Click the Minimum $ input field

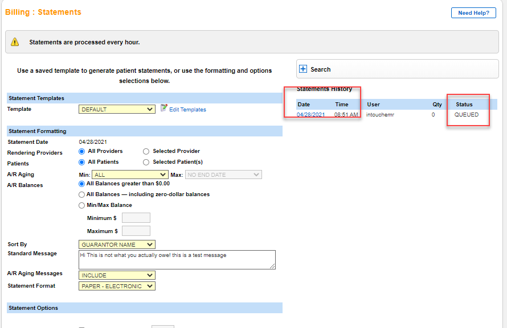(136, 218)
